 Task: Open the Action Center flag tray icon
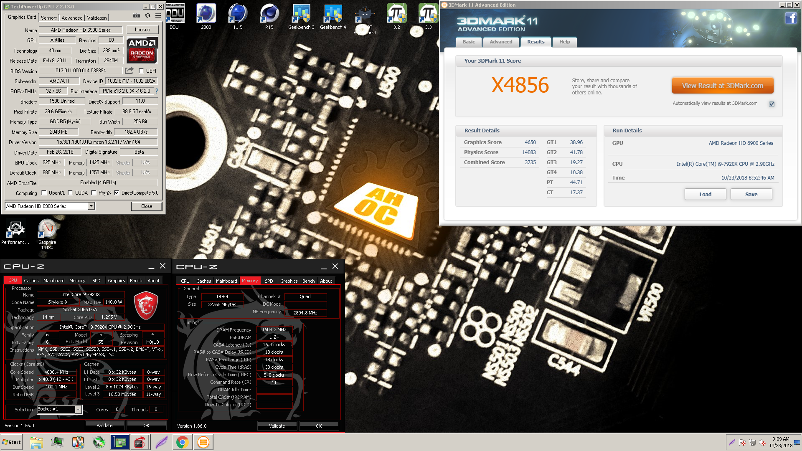[x=742, y=442]
